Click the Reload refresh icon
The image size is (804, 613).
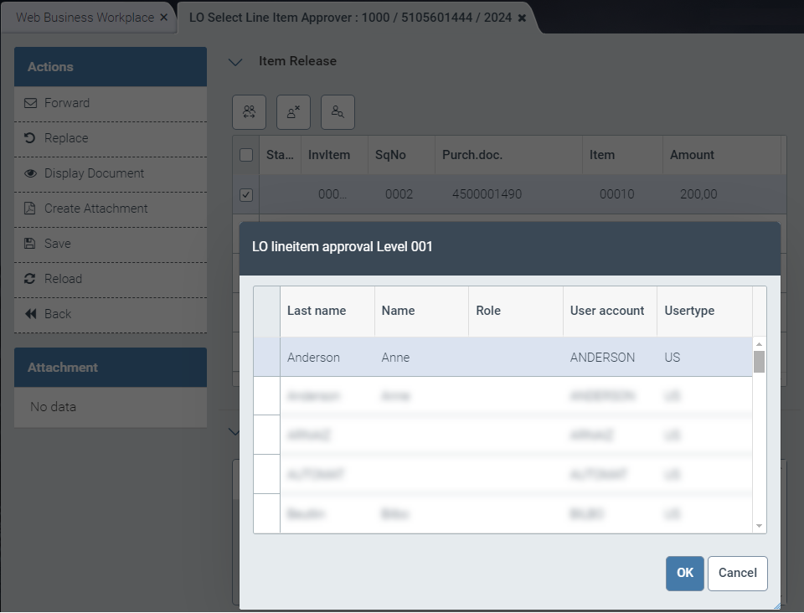[30, 279]
